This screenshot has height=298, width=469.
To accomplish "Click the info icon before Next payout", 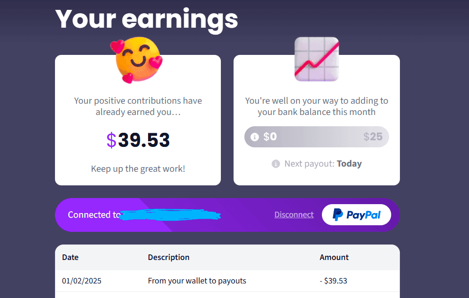I will click(x=276, y=164).
